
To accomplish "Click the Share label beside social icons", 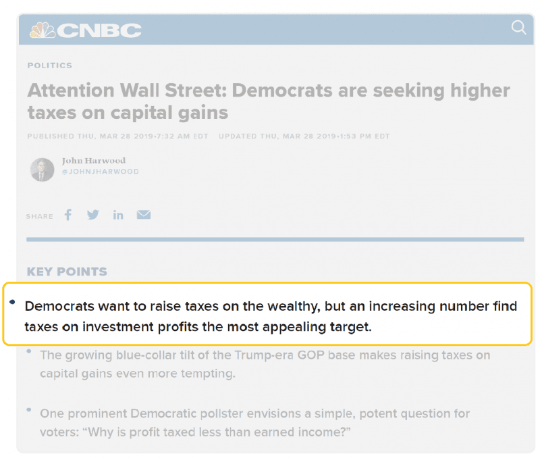I will coord(39,217).
